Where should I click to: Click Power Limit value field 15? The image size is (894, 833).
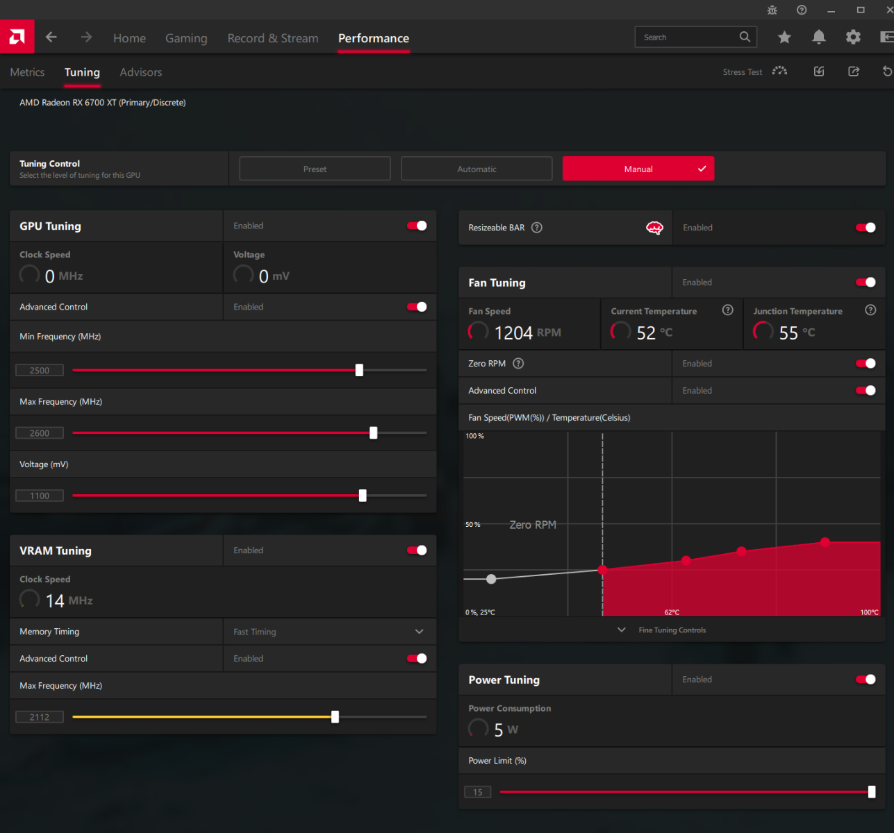[x=478, y=792]
